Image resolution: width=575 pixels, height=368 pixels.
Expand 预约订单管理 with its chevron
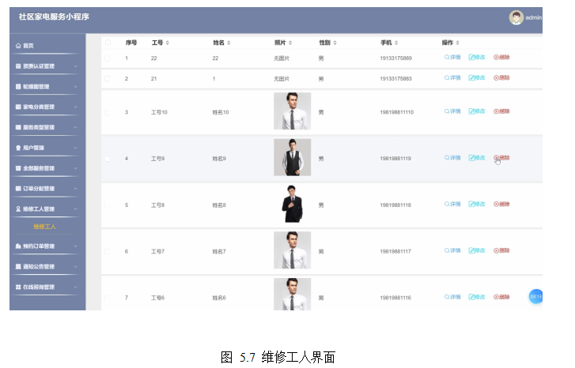[76, 246]
